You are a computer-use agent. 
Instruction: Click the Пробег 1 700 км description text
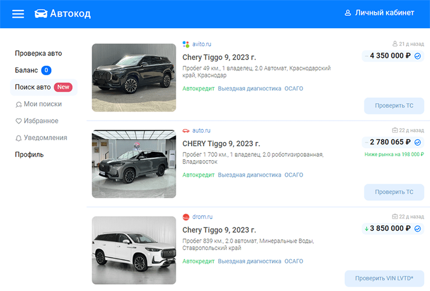click(253, 158)
